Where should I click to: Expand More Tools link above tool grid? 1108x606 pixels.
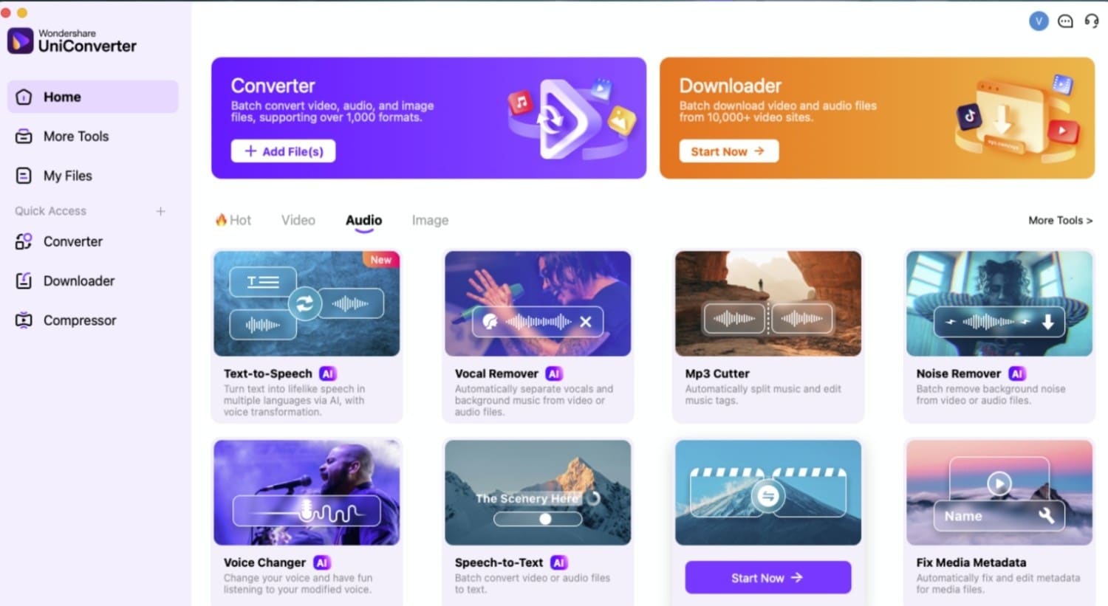[1060, 220]
